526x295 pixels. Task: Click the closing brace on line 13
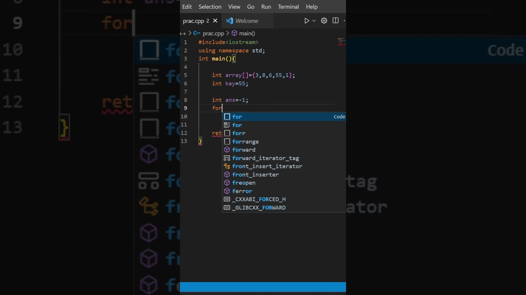point(200,141)
